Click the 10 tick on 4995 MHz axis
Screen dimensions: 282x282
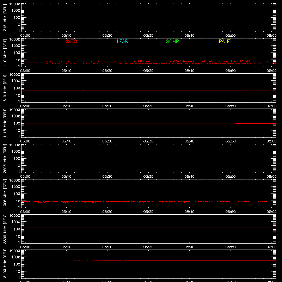18,201
